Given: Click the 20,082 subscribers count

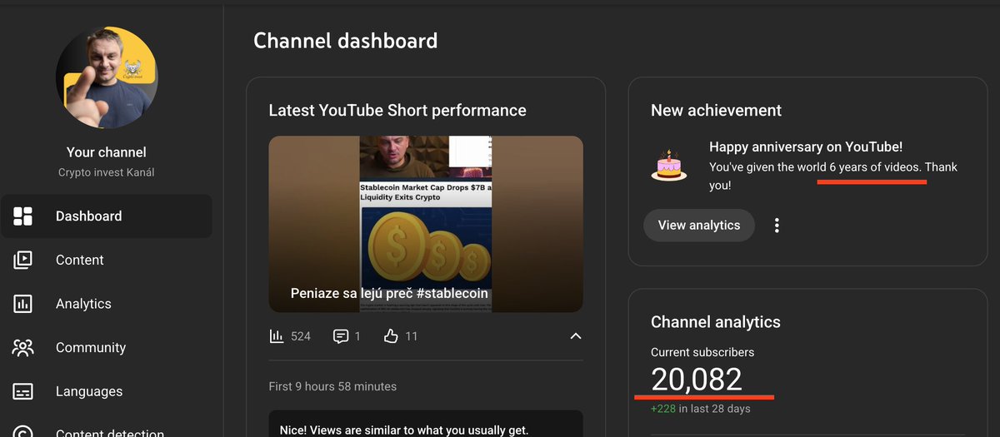Looking at the screenshot, I should point(697,380).
